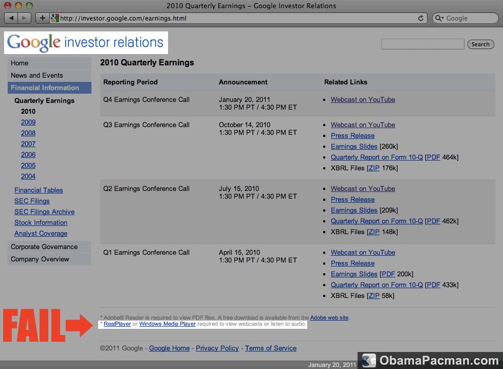The width and height of the screenshot is (503, 369).
Task: Open Analyst Coverage link
Action: point(41,234)
